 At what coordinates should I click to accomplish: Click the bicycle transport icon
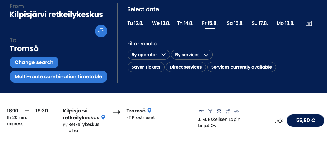236,111
